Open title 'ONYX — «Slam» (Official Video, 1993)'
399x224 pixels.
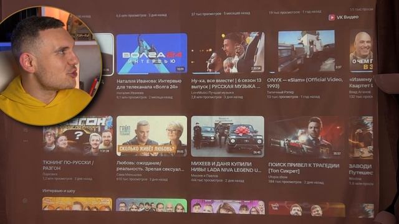point(305,83)
